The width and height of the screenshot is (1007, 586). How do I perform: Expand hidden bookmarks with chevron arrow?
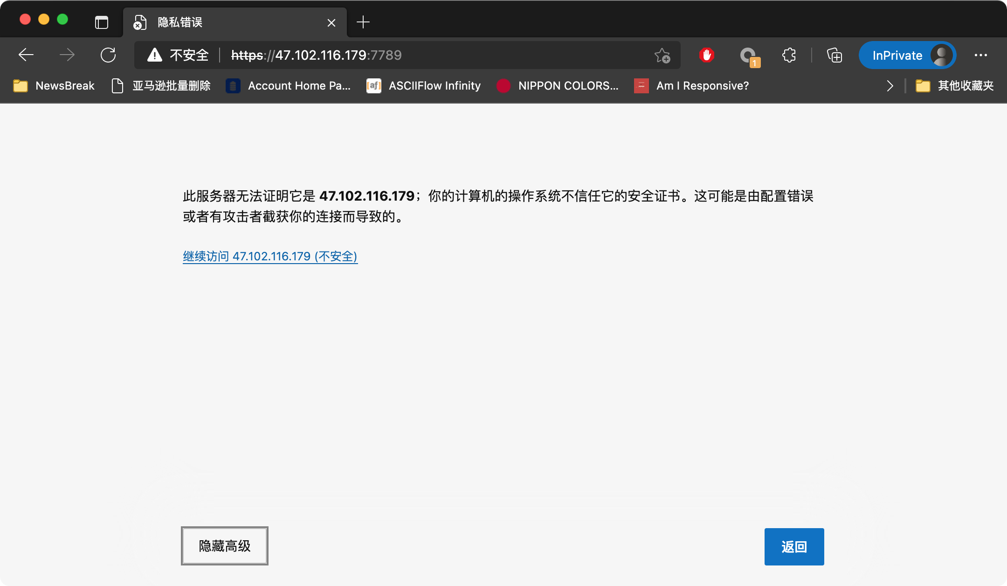click(x=890, y=86)
